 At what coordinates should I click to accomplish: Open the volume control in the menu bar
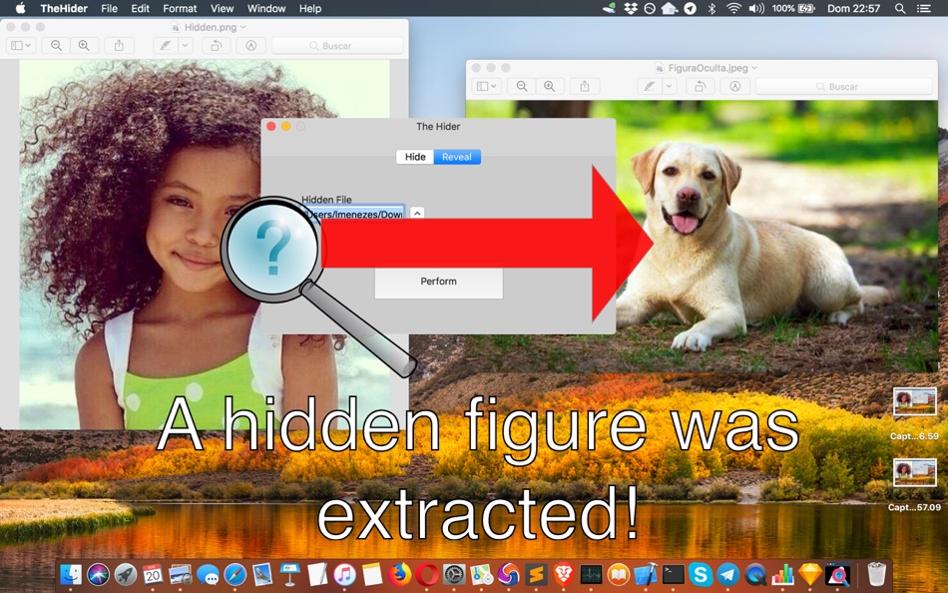[756, 8]
